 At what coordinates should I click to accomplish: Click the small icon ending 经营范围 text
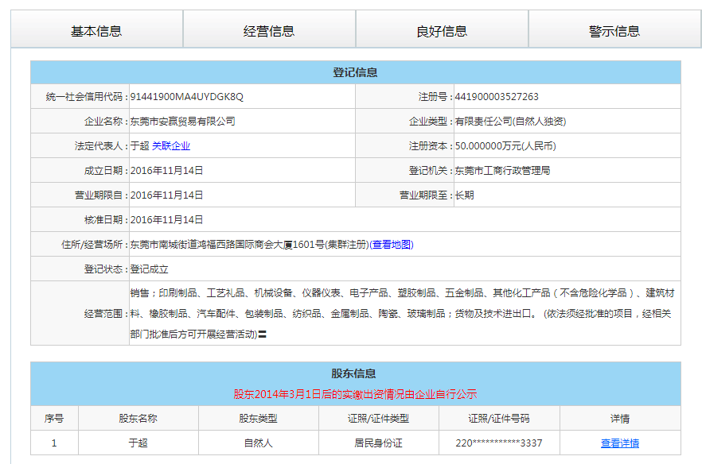tap(262, 335)
